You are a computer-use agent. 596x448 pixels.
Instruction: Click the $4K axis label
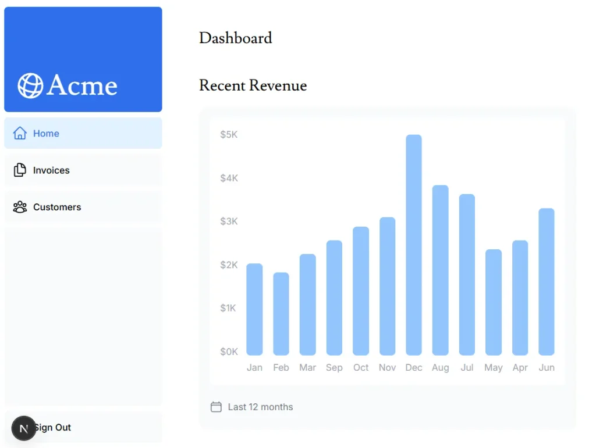[229, 178]
